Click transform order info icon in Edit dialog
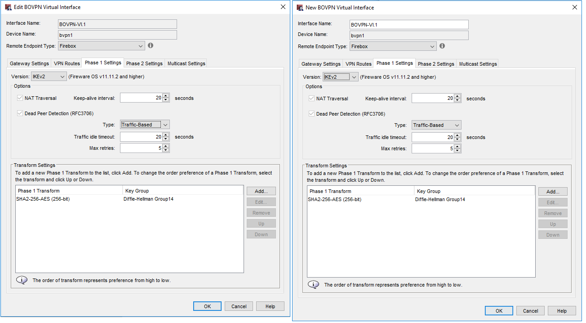Screen dimensions: 586x323 coord(22,280)
